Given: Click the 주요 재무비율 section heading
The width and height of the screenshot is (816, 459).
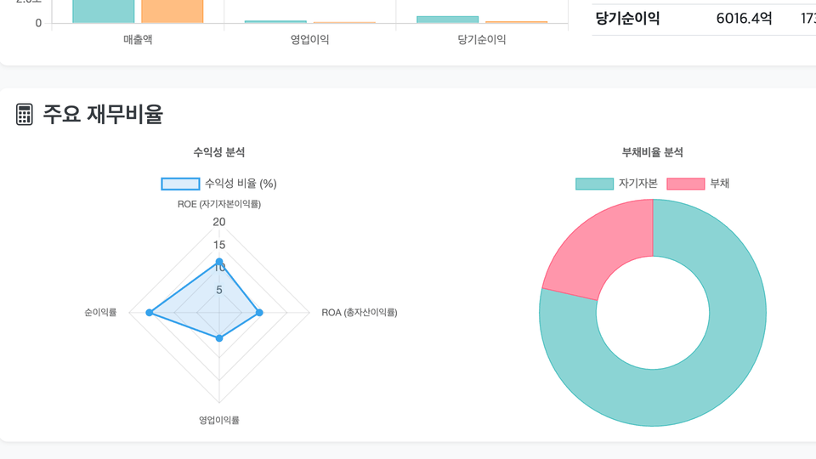Looking at the screenshot, I should point(103,115).
